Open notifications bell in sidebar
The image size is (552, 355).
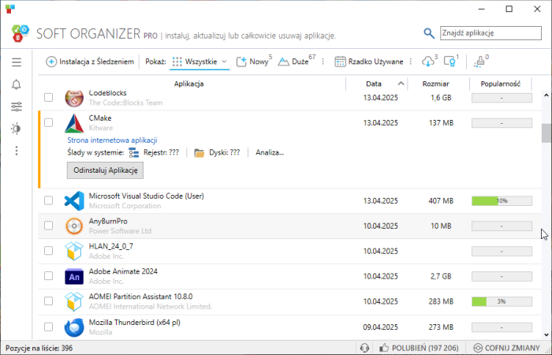point(17,84)
